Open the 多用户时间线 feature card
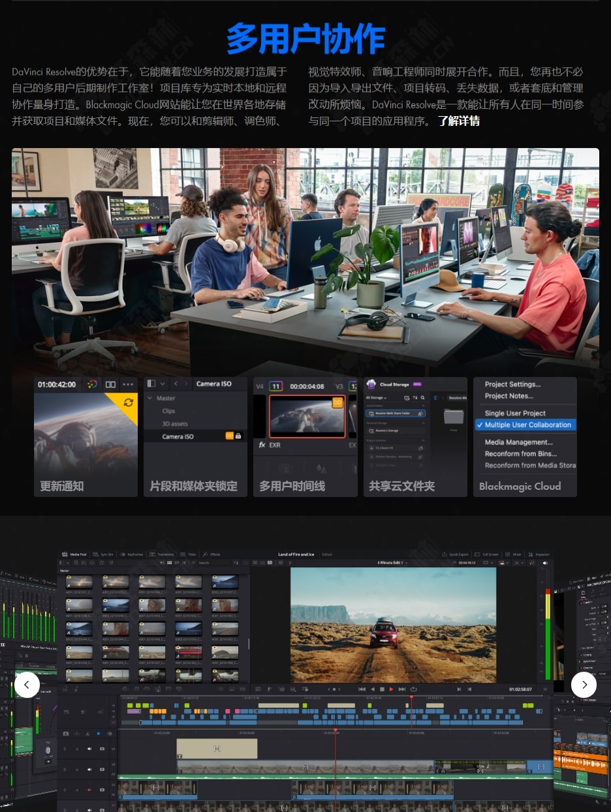 point(305,437)
